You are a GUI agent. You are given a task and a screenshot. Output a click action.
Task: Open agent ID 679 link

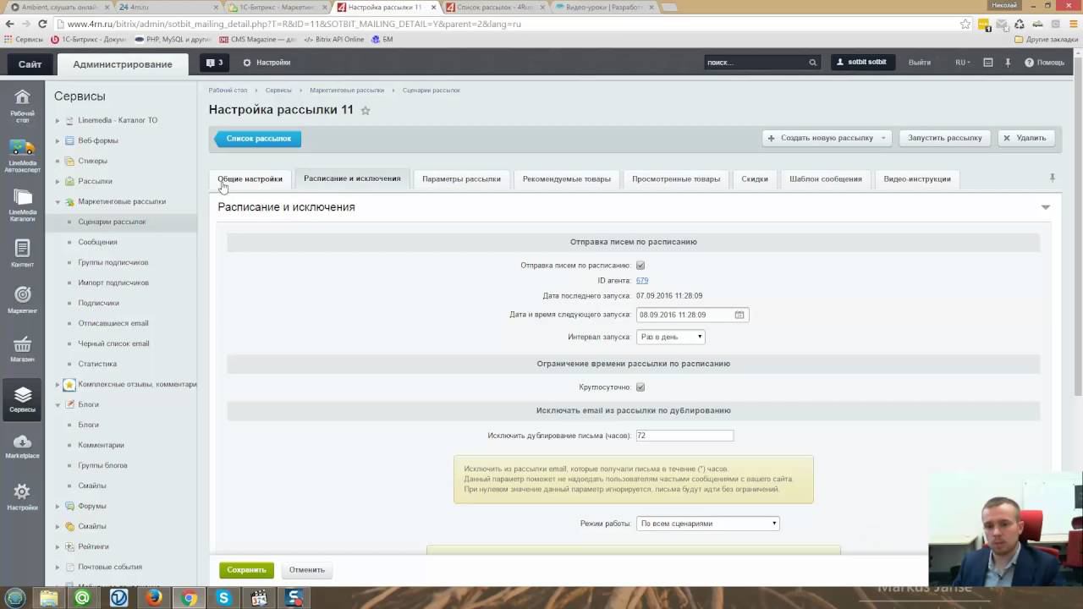[642, 281]
